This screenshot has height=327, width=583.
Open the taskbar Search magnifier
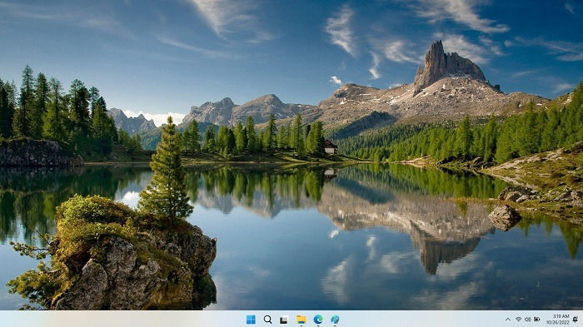click(267, 320)
